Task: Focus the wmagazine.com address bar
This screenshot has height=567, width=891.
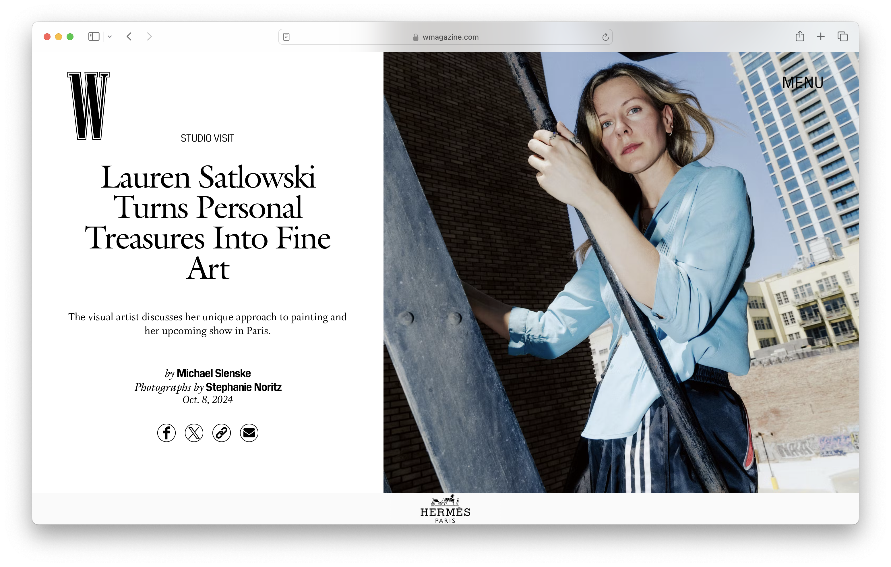Action: pyautogui.click(x=445, y=37)
